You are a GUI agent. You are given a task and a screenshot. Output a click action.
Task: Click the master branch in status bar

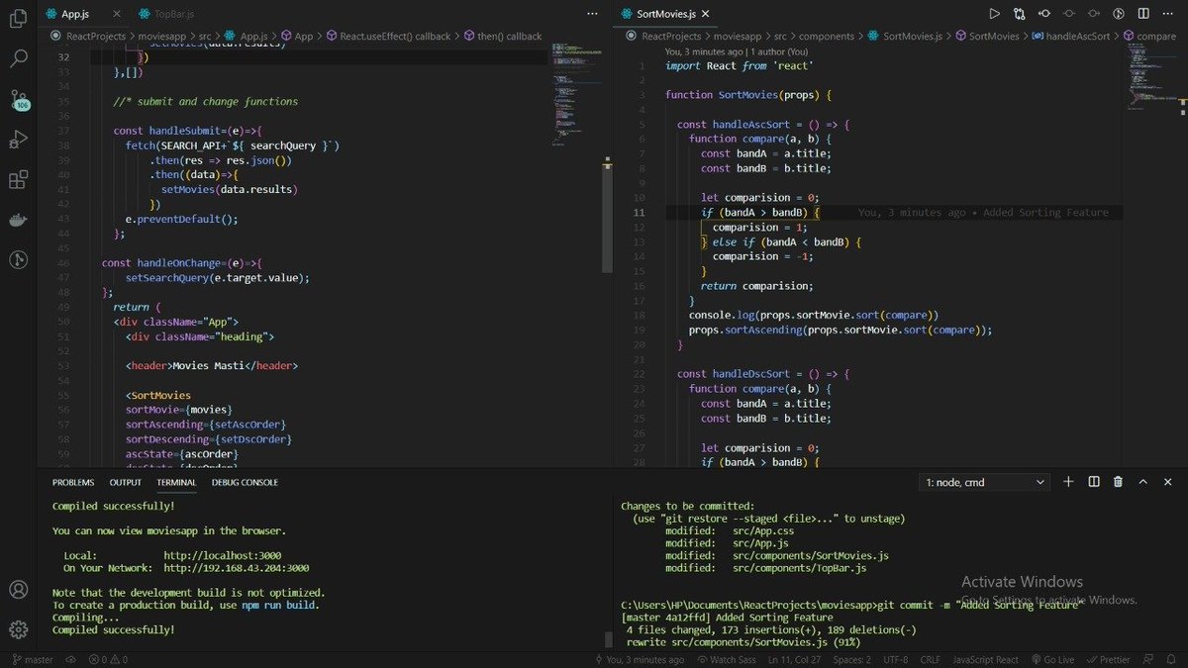(x=33, y=659)
